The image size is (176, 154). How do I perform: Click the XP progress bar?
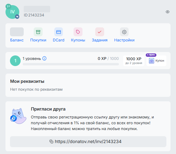tap(71, 64)
